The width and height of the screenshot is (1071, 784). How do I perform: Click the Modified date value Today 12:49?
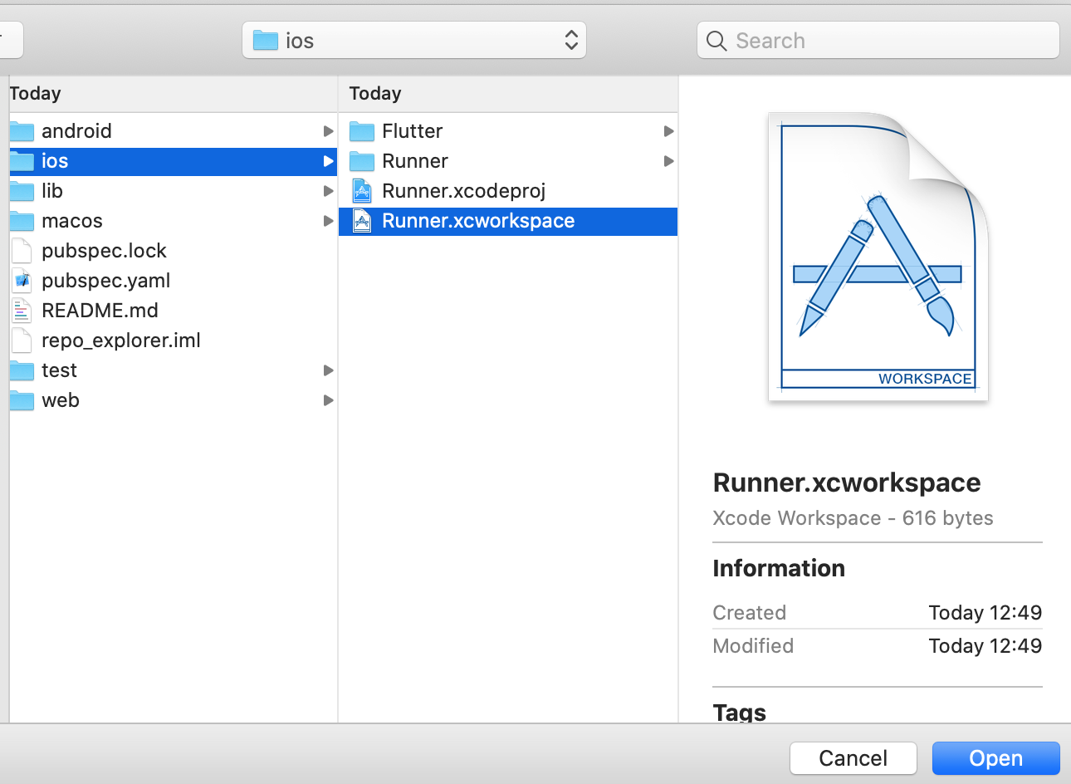tap(985, 646)
